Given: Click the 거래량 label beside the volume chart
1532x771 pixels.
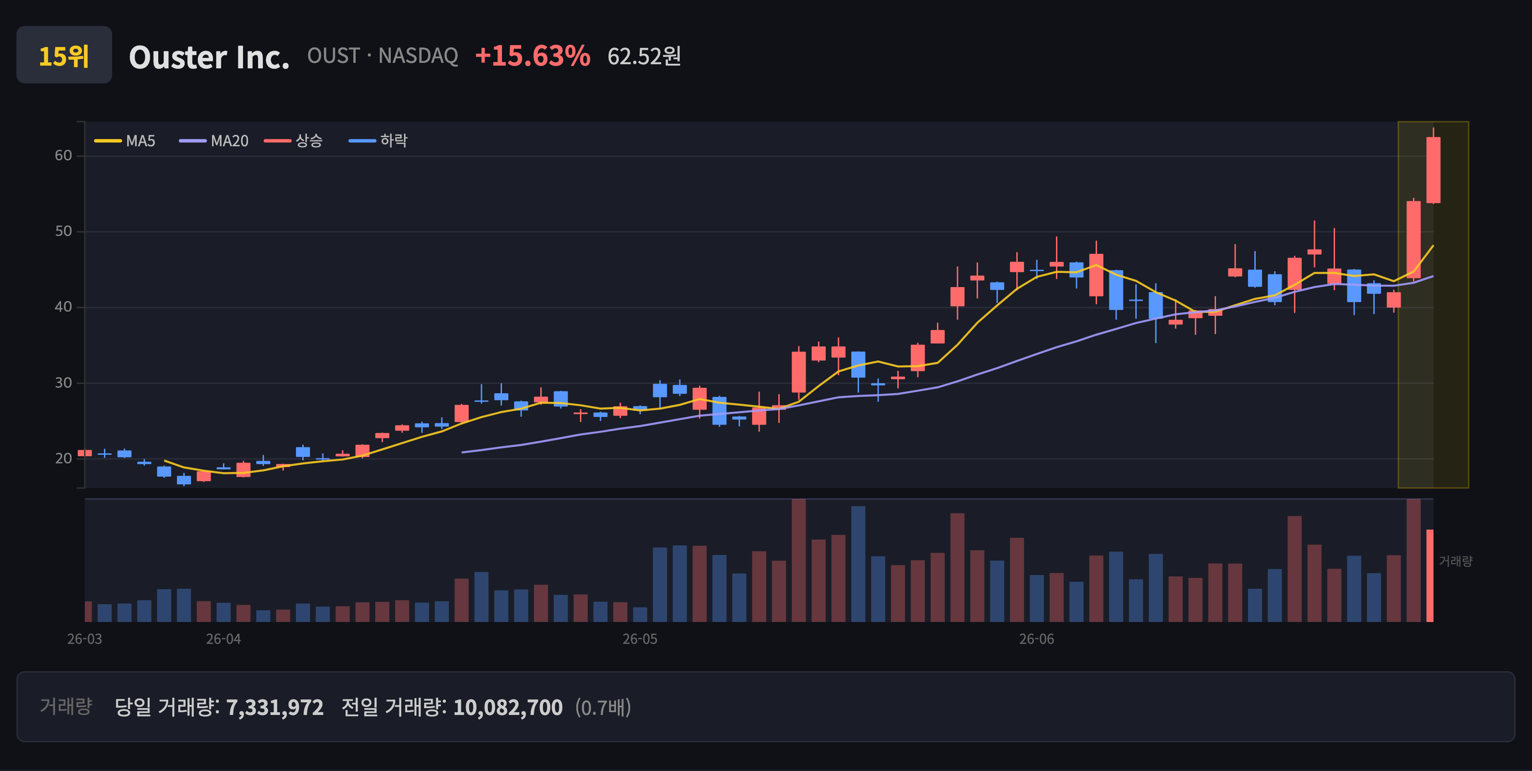Looking at the screenshot, I should click(x=1455, y=561).
